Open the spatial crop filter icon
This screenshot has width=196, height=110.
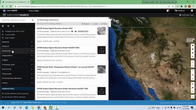[8, 26]
